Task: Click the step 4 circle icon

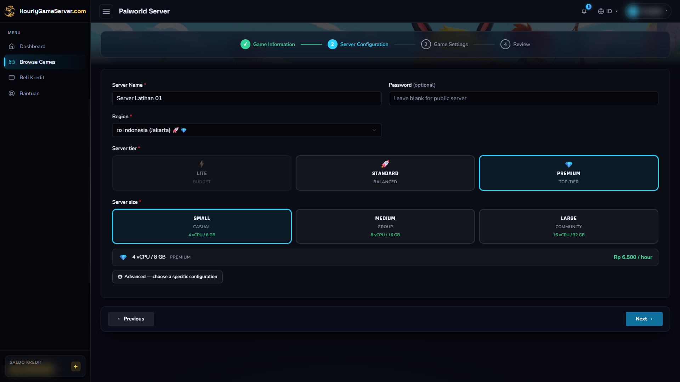Action: tap(505, 44)
